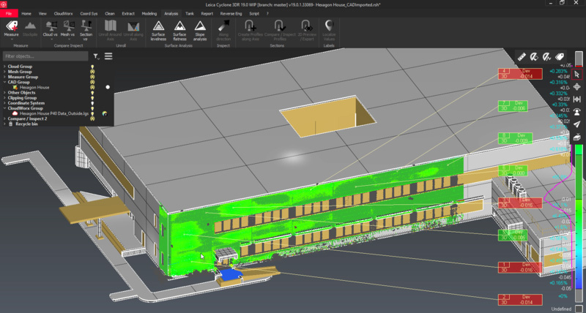Hide the Hexagon House CAD object
This screenshot has width=586, height=313.
[x=92, y=87]
